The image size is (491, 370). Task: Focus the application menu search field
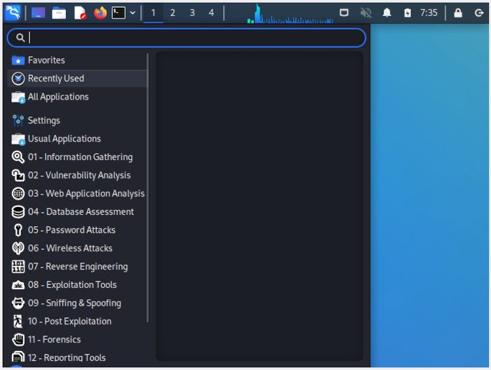[x=187, y=38]
